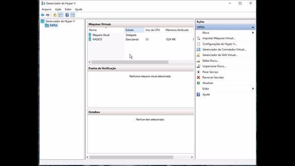This screenshot has width=295, height=166.
Task: Sort by the Estado column header
Action: click(134, 30)
